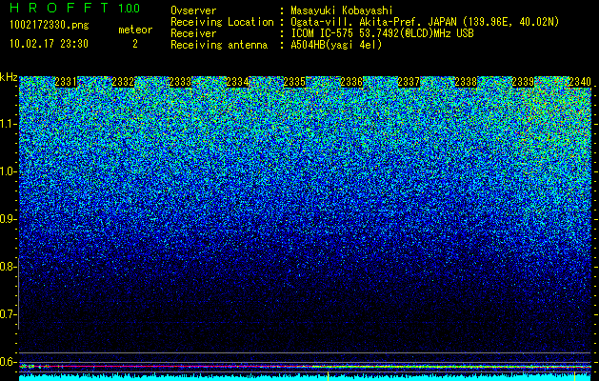
Task: Click antenna value A504HB(yagi 4el)
Action: 336,45
